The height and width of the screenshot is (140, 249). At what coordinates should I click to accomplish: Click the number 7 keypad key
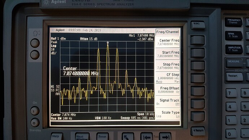pos(231,93)
